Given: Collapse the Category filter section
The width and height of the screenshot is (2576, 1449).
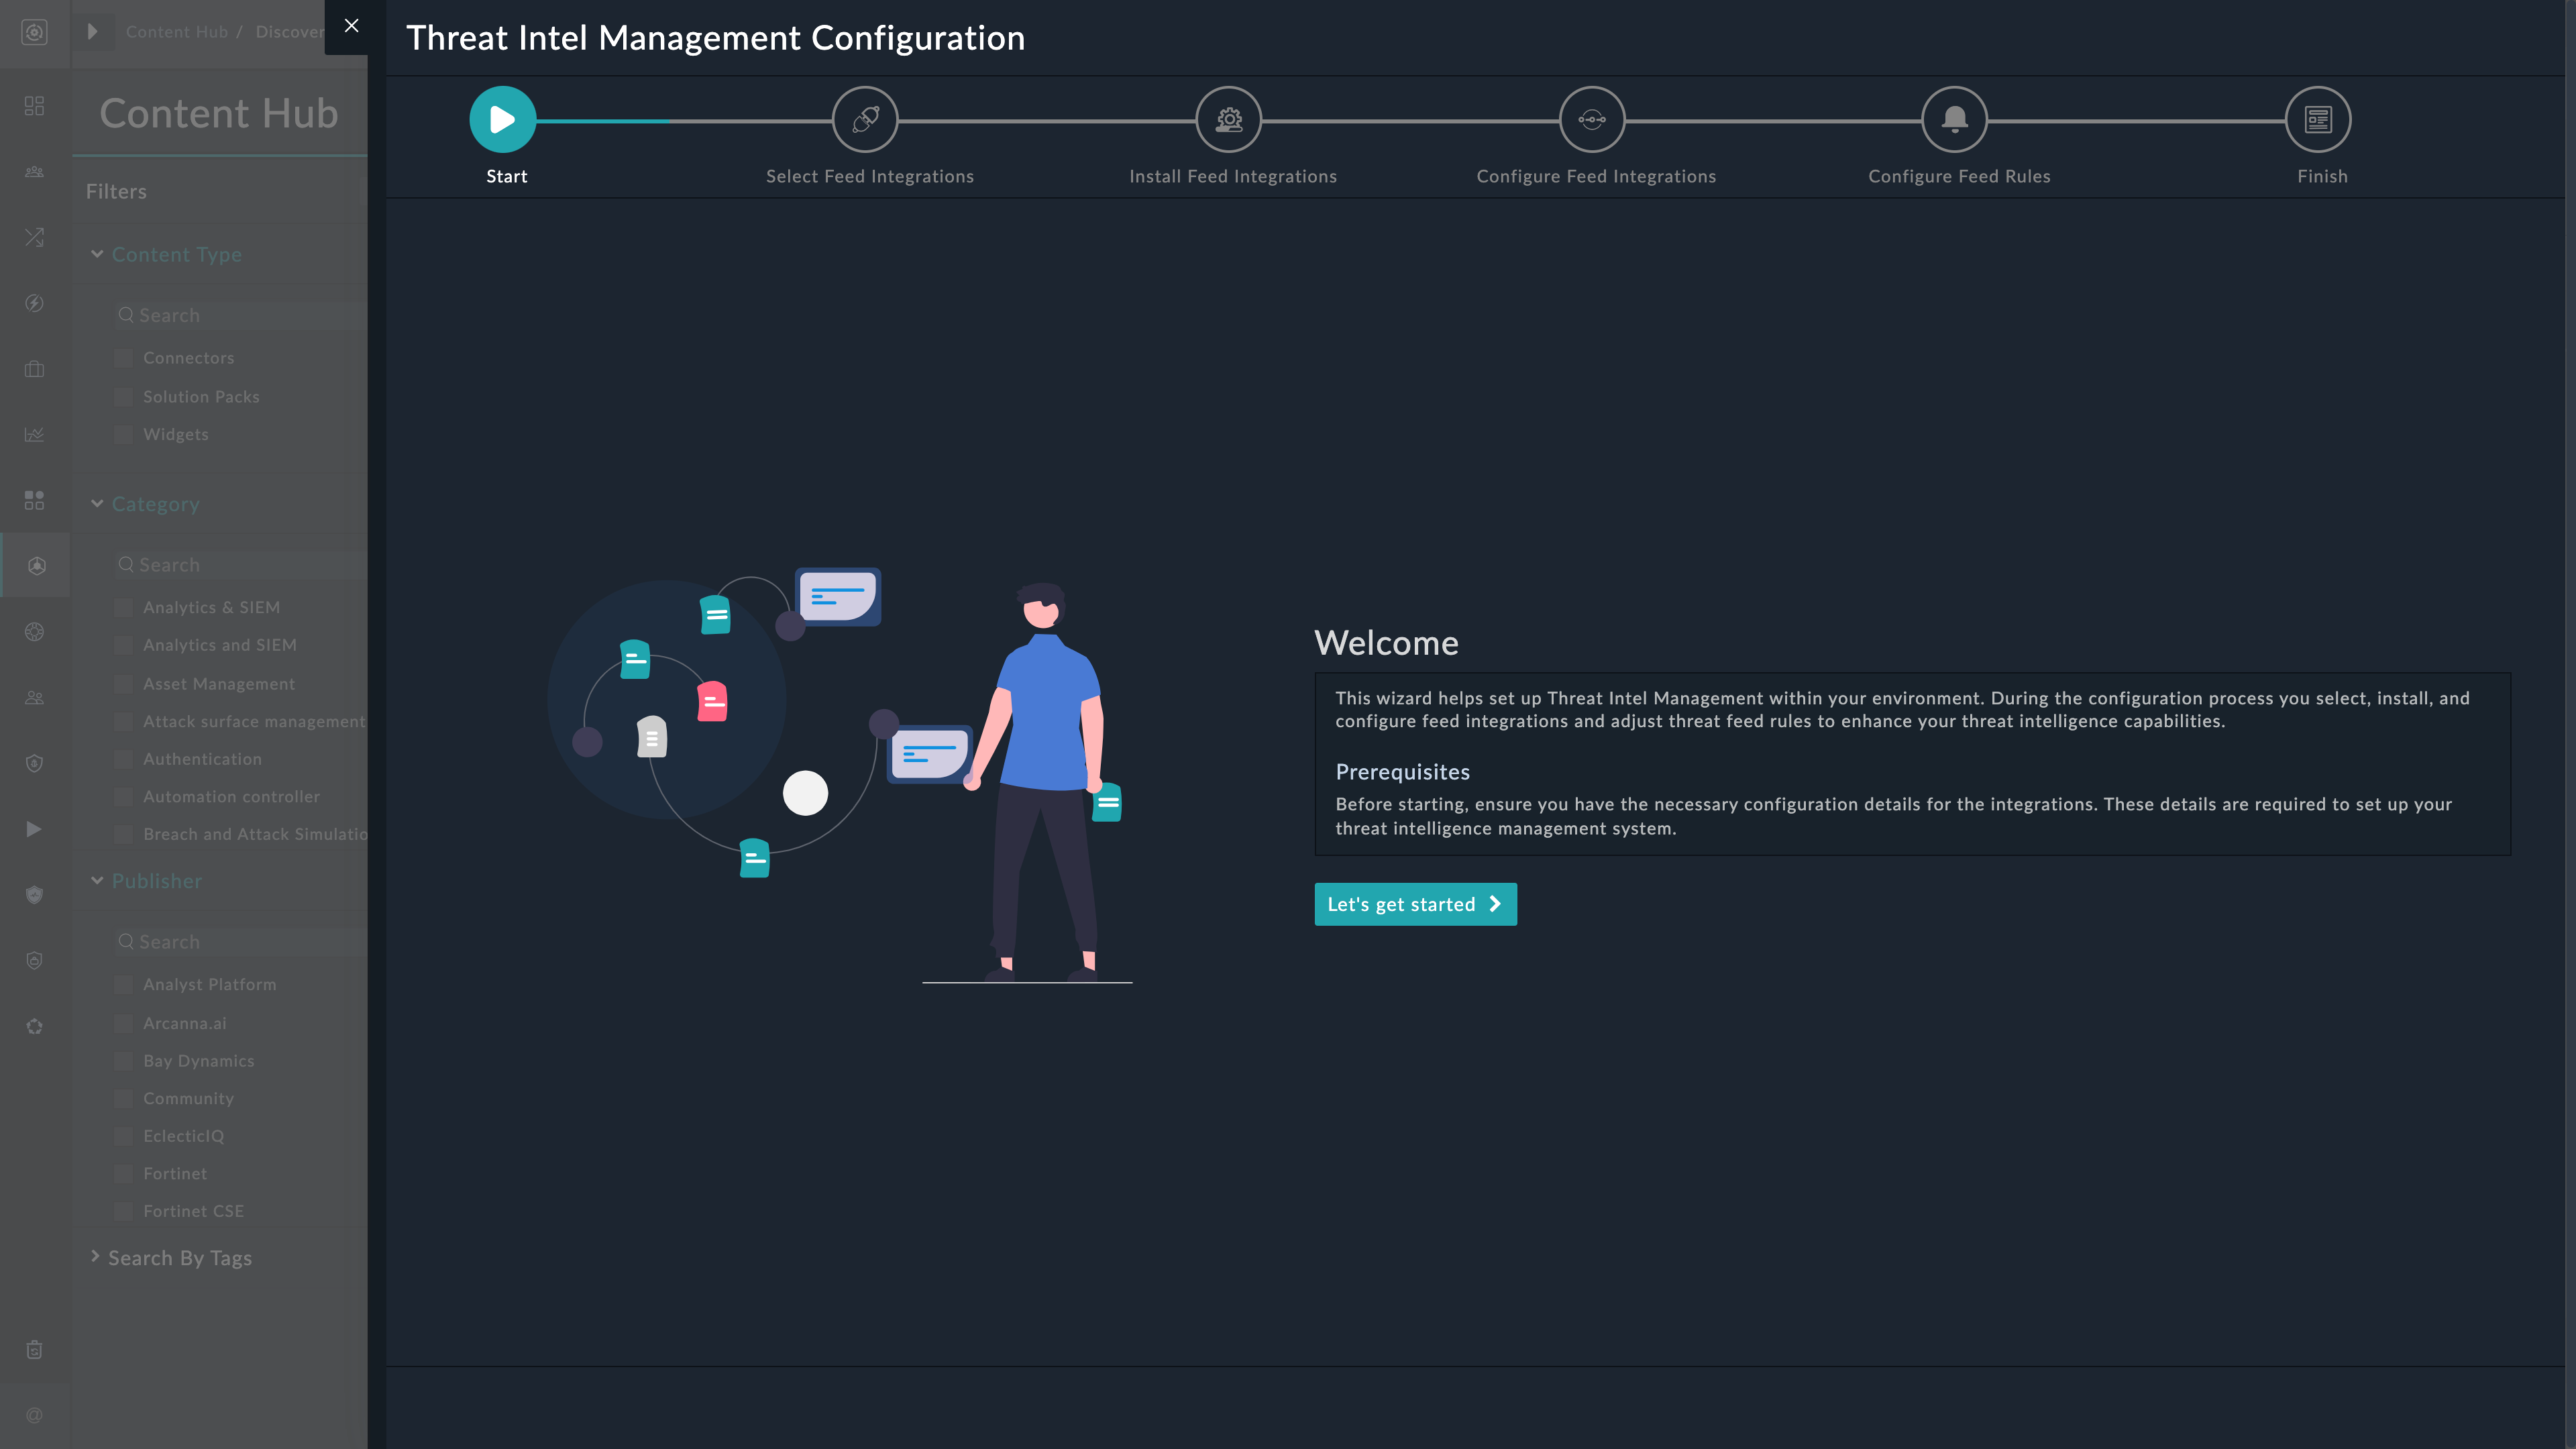Looking at the screenshot, I should pyautogui.click(x=98, y=504).
